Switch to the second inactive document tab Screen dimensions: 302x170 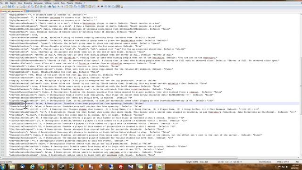(34, 11)
